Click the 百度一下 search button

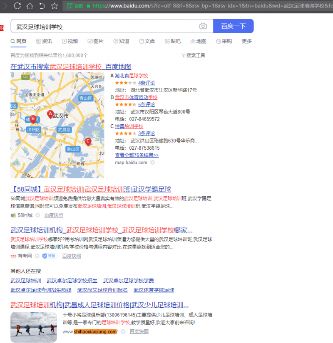[233, 26]
